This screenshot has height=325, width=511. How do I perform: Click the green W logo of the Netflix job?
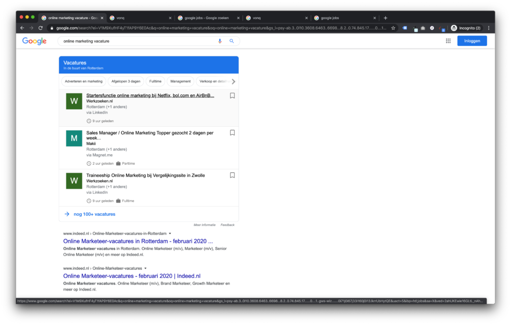[74, 101]
